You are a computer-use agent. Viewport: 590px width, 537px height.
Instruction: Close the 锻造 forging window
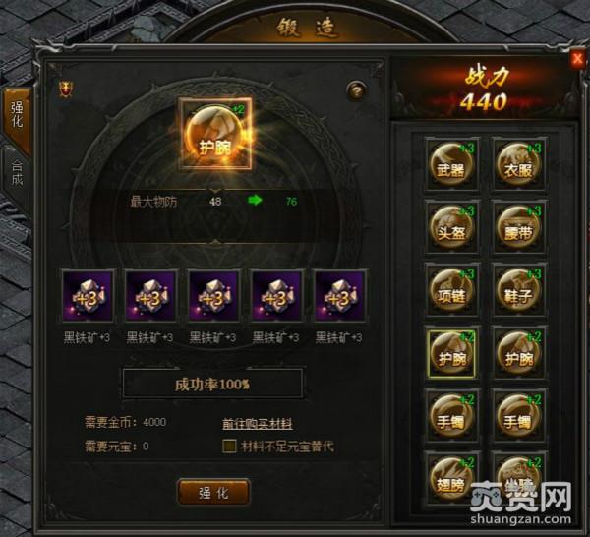[x=577, y=59]
